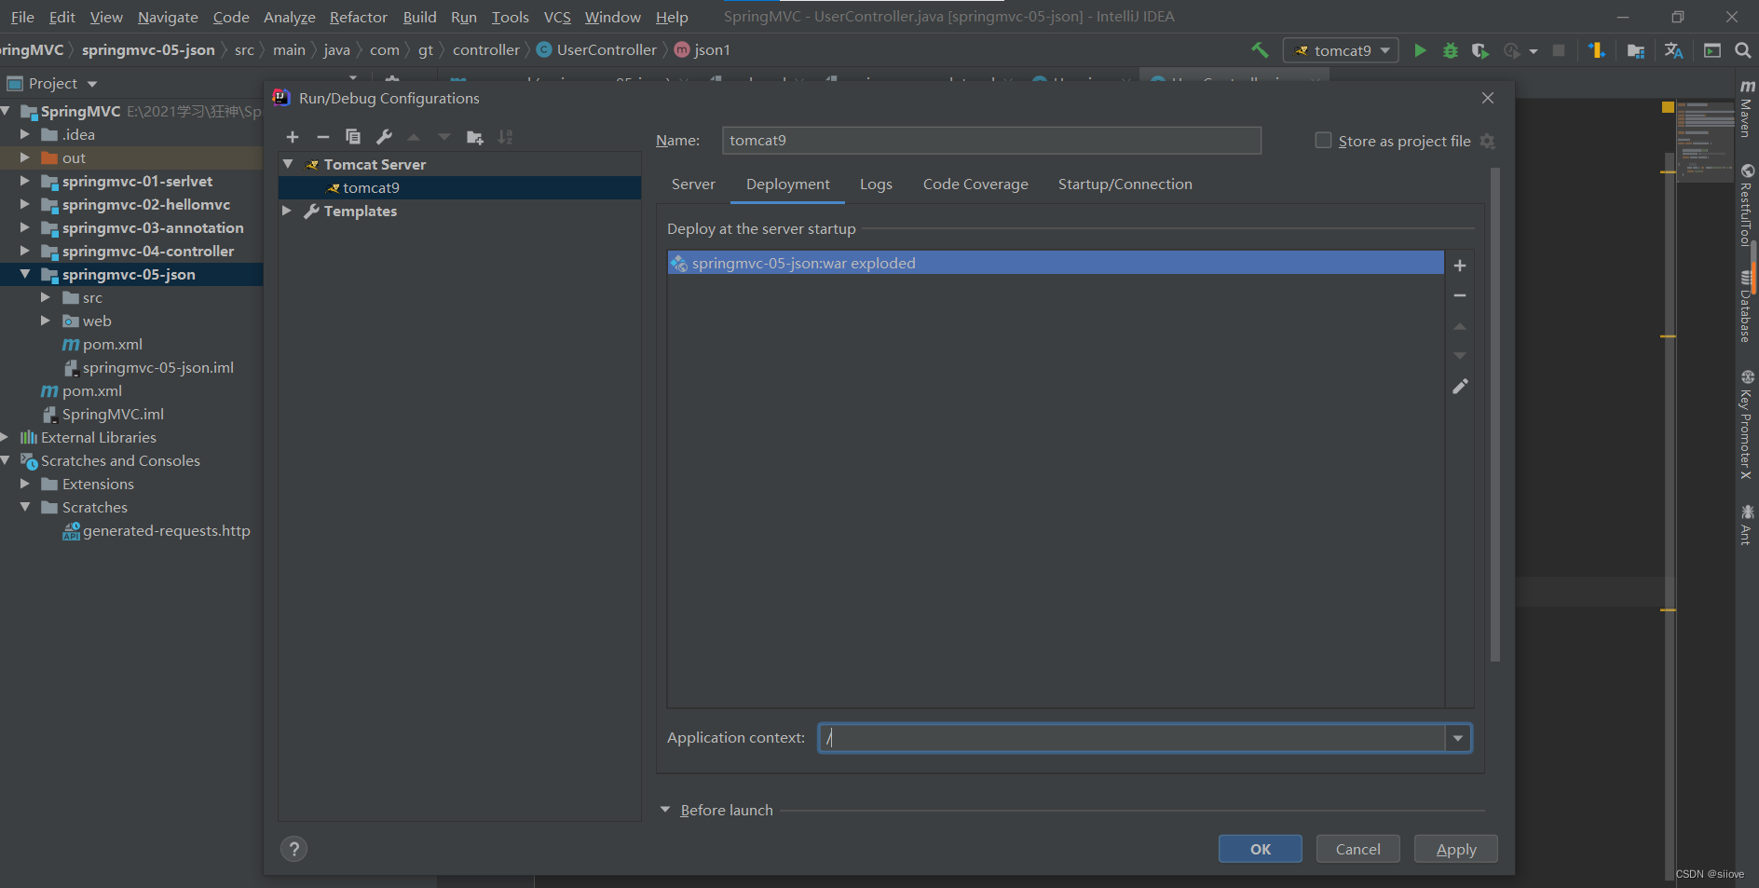The image size is (1759, 888).
Task: Click Cancel button
Action: [x=1358, y=849]
